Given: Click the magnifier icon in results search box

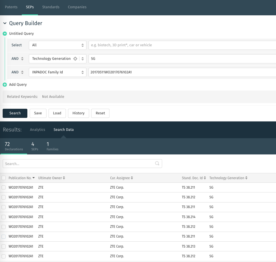Looking at the screenshot, I should 157,164.
